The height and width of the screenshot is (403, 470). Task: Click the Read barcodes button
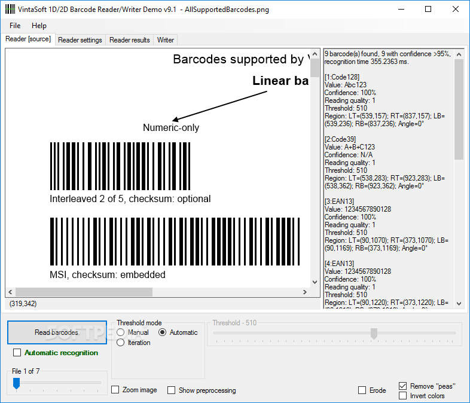click(x=57, y=332)
